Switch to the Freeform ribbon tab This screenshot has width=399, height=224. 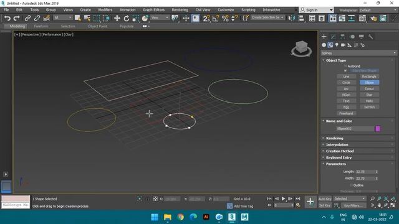point(41,26)
